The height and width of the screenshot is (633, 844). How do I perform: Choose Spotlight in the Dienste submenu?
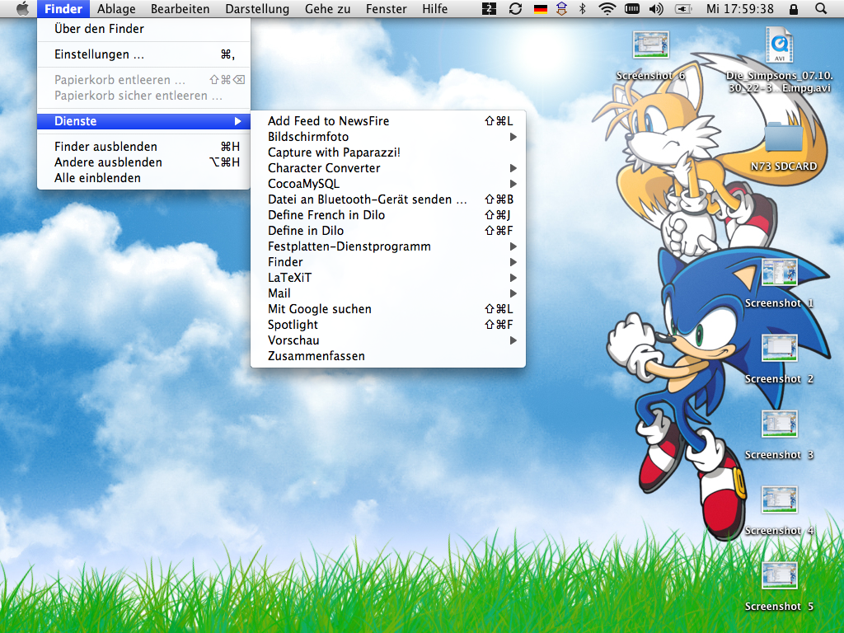click(x=388, y=325)
